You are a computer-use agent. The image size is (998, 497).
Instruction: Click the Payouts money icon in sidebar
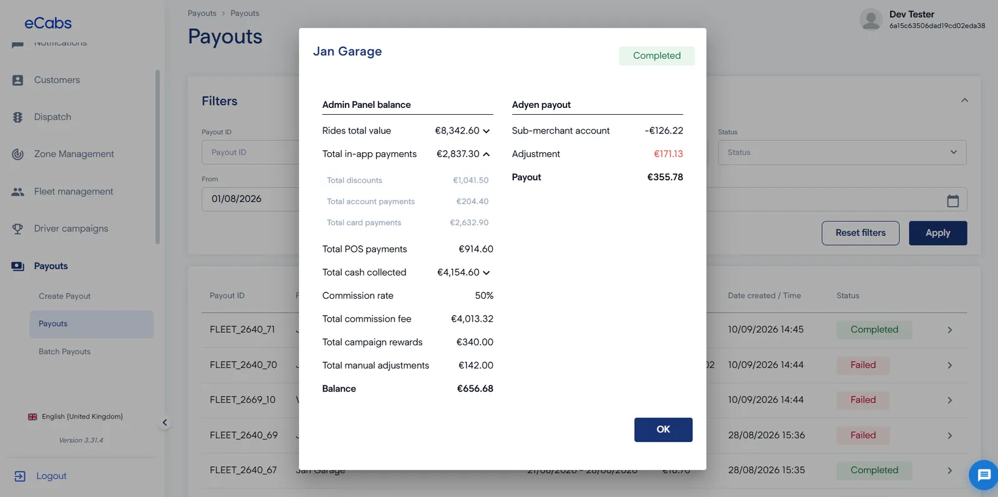click(x=17, y=266)
